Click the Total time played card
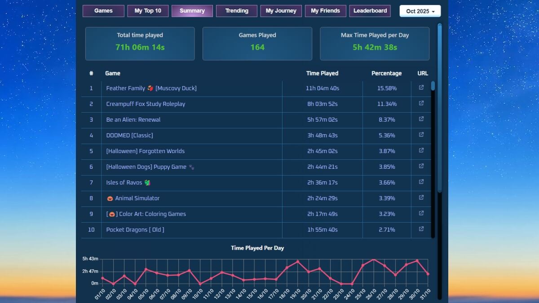This screenshot has height=303, width=539. (140, 44)
